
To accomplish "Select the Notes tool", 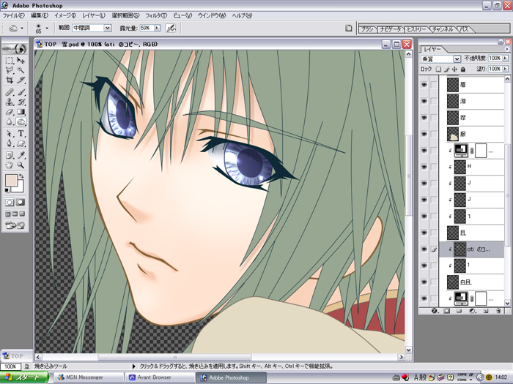I will (x=10, y=155).
